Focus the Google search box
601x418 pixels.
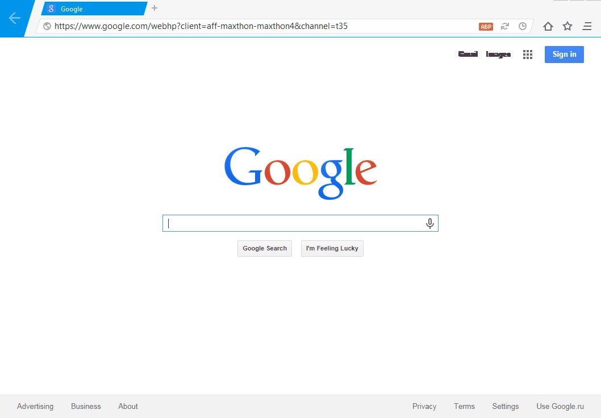tap(300, 223)
